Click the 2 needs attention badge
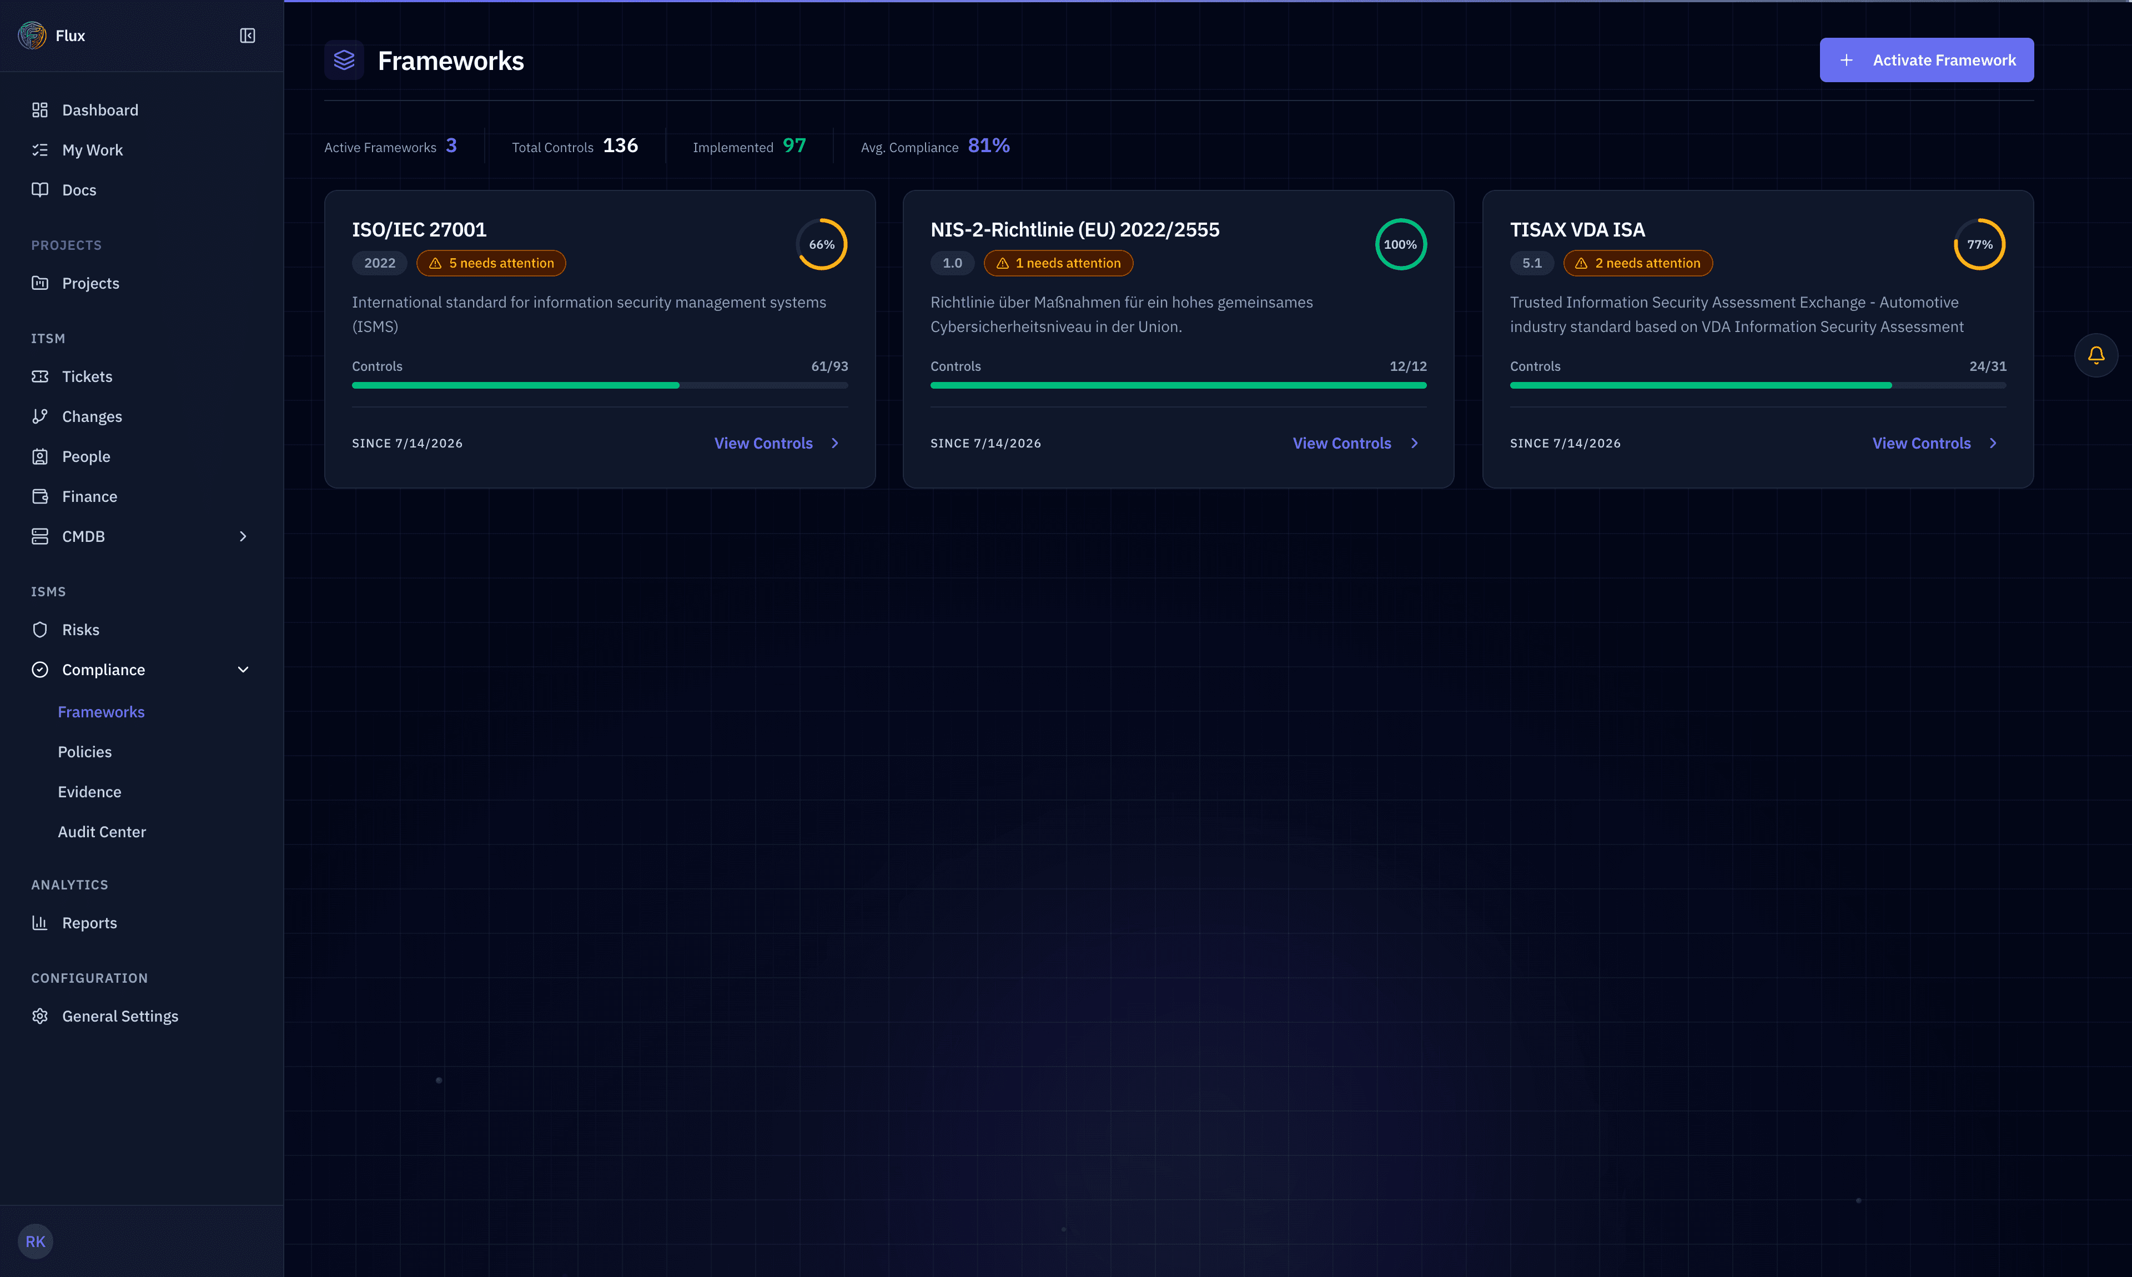This screenshot has height=1277, width=2132. [1638, 263]
